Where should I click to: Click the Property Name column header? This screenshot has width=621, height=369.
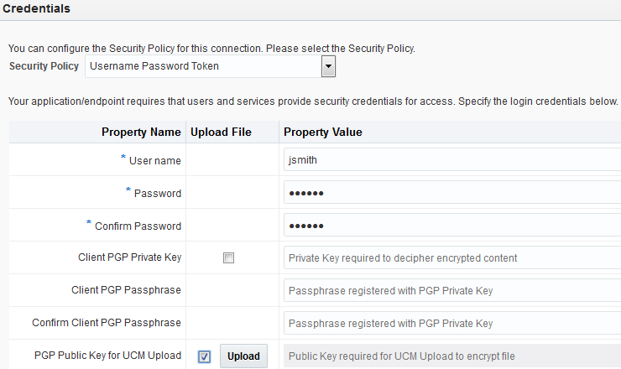(x=141, y=132)
